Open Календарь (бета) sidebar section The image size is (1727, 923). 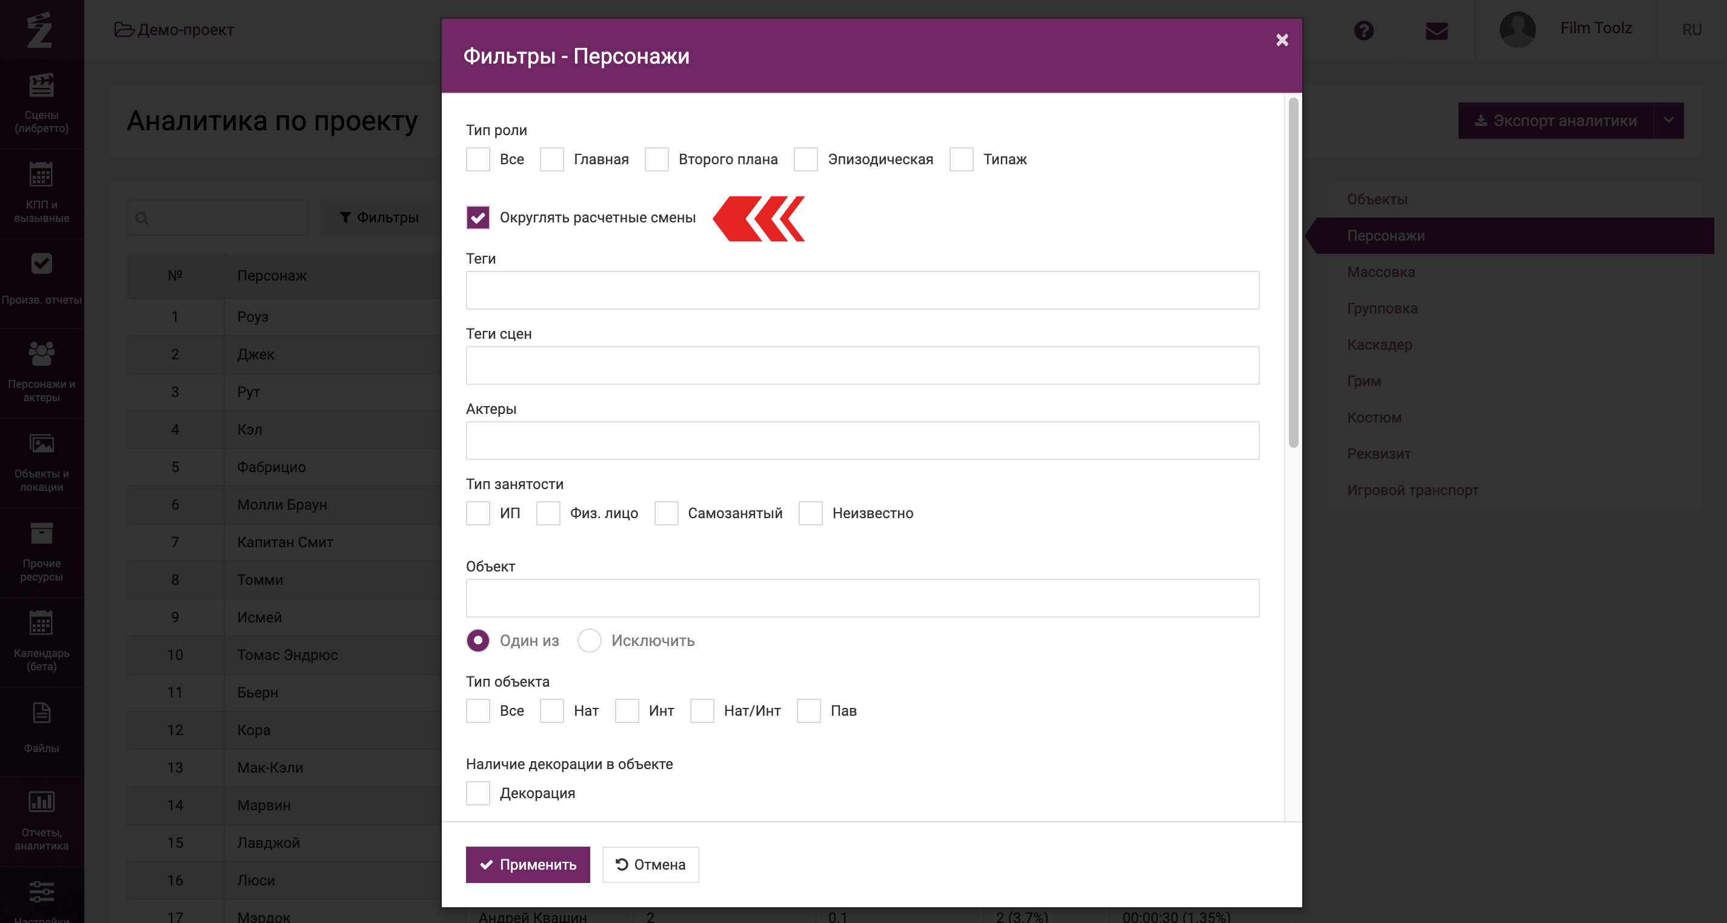click(42, 642)
